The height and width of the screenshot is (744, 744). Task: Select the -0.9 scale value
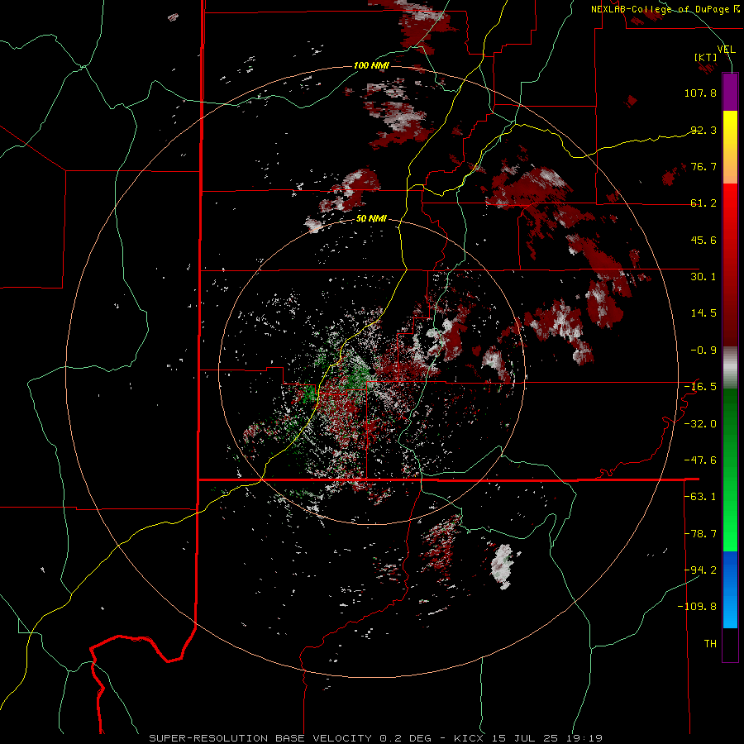pyautogui.click(x=703, y=351)
